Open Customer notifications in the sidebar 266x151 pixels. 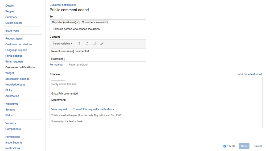tap(20, 67)
